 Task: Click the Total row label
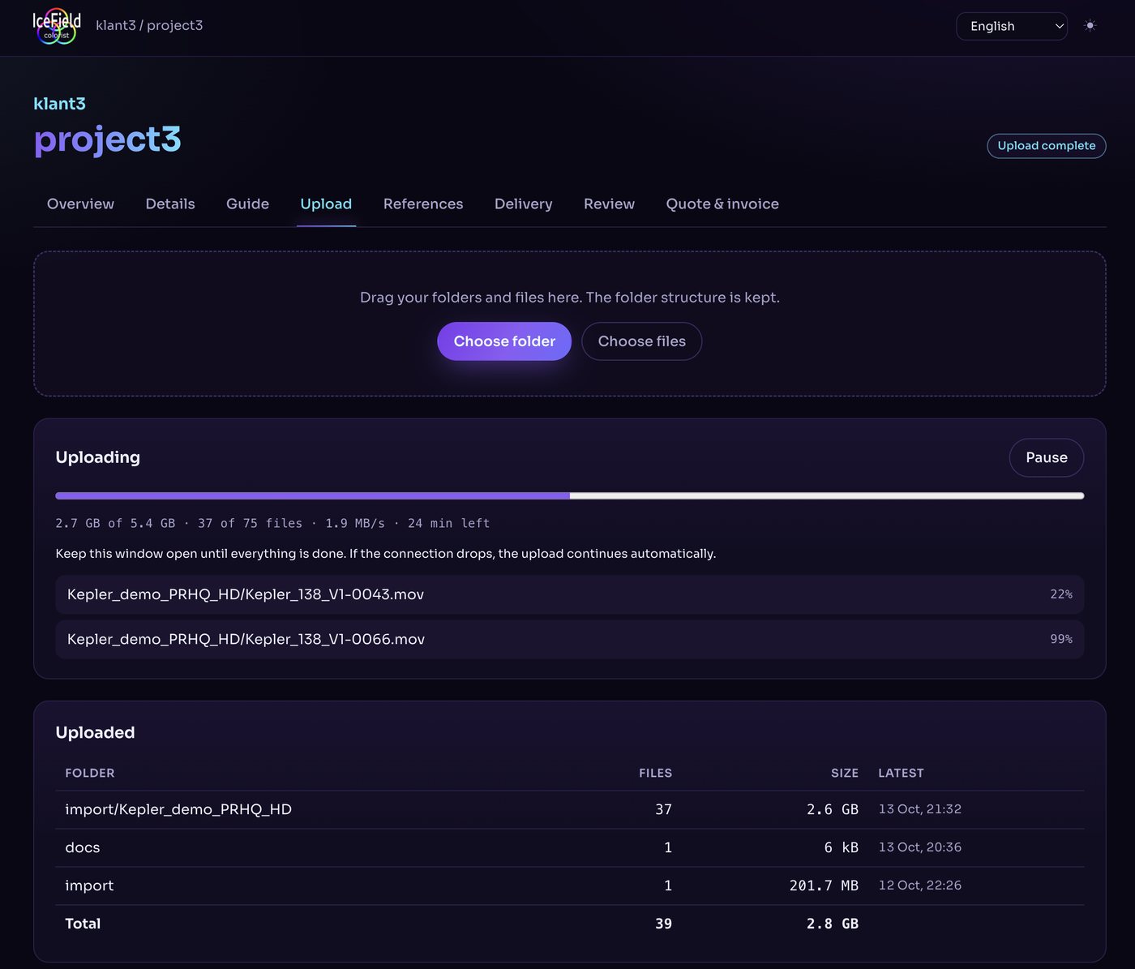pyautogui.click(x=83, y=924)
